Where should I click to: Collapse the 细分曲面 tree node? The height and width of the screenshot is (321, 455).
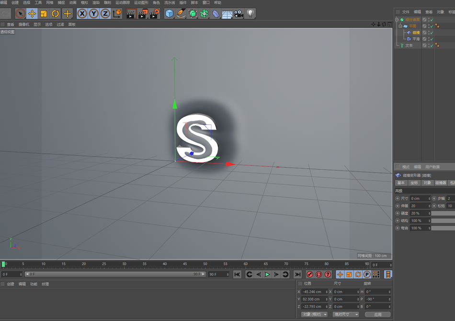click(397, 20)
